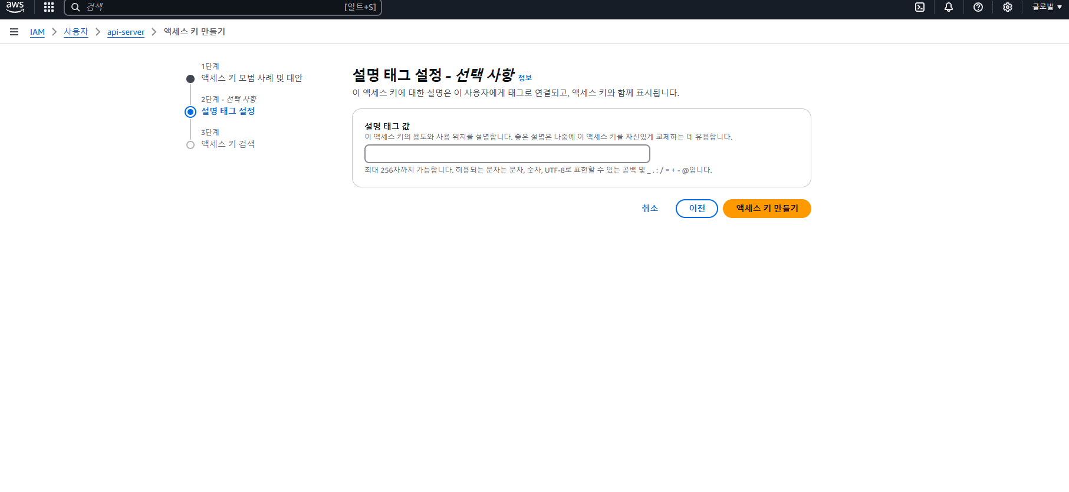
Task: Click the 이전 button
Action: pos(697,209)
